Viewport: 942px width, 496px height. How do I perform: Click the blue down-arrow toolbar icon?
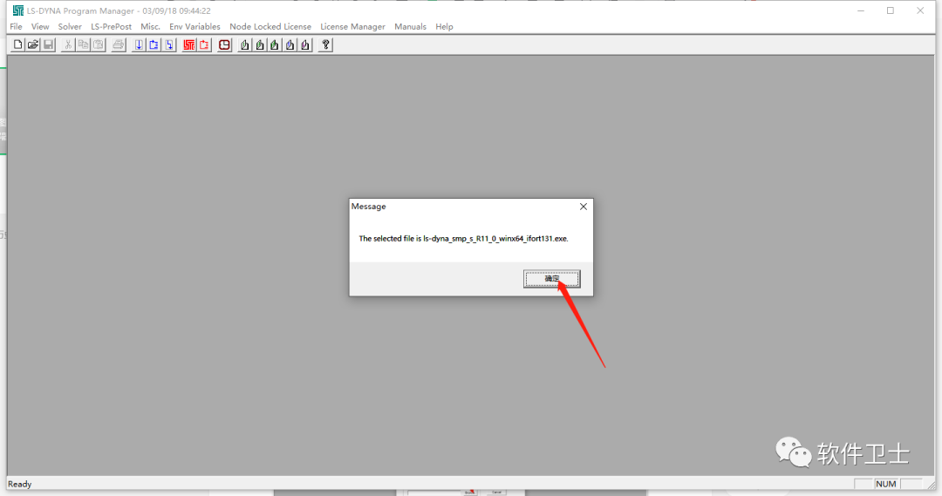[139, 44]
